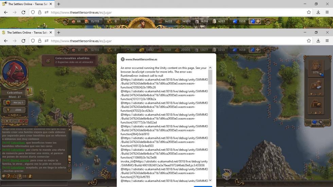Screen dimensions: 333x187
Task: Click the plus icon to add gems
Action: (258, 50)
